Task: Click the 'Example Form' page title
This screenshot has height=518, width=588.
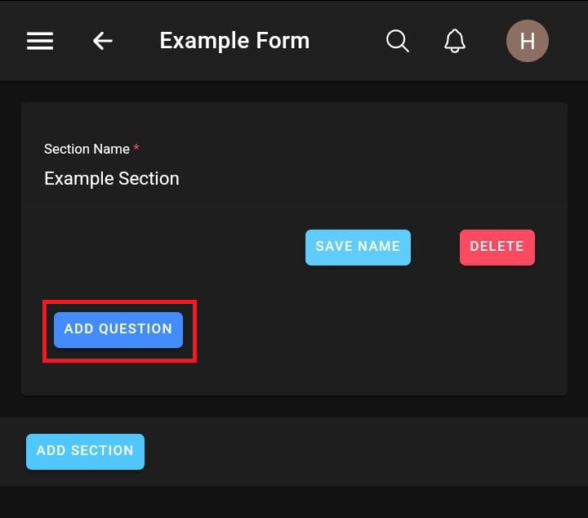Action: click(234, 41)
